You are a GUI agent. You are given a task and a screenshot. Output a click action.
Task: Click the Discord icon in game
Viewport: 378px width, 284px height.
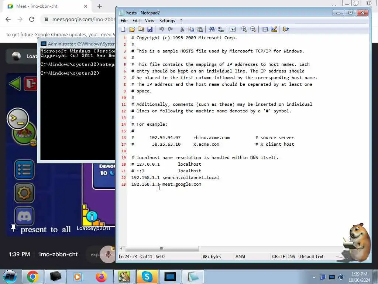pos(24,216)
